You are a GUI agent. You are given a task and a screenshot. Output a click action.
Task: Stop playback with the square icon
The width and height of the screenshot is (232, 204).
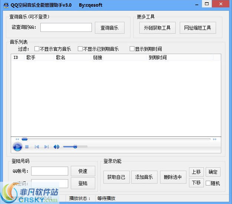click(x=27, y=147)
